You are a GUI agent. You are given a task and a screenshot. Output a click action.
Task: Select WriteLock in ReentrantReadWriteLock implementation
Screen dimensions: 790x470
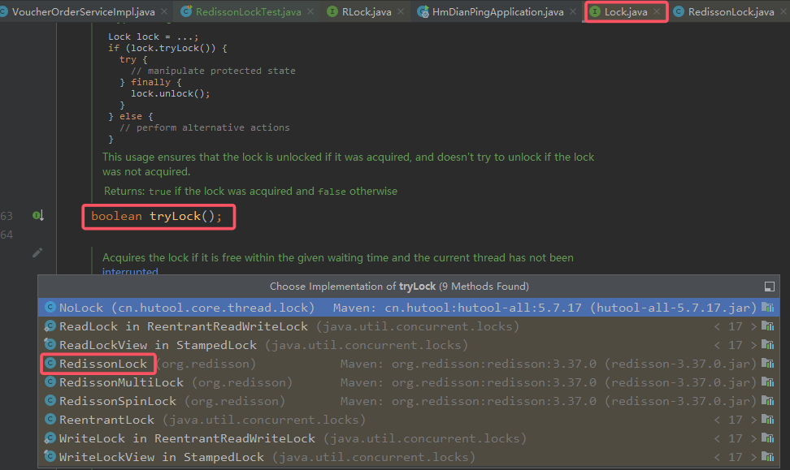(409, 438)
